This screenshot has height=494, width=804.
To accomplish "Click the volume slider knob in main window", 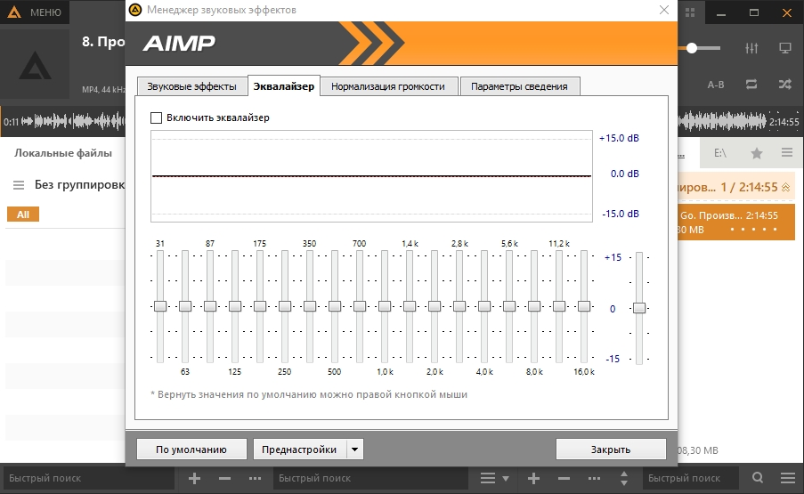I will 692,48.
